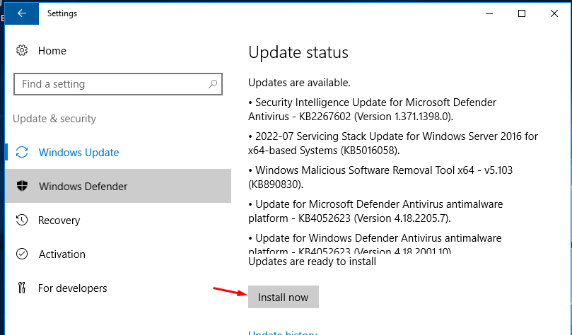Open the For developers page
Viewport: 572px width, 335px height.
pos(72,288)
